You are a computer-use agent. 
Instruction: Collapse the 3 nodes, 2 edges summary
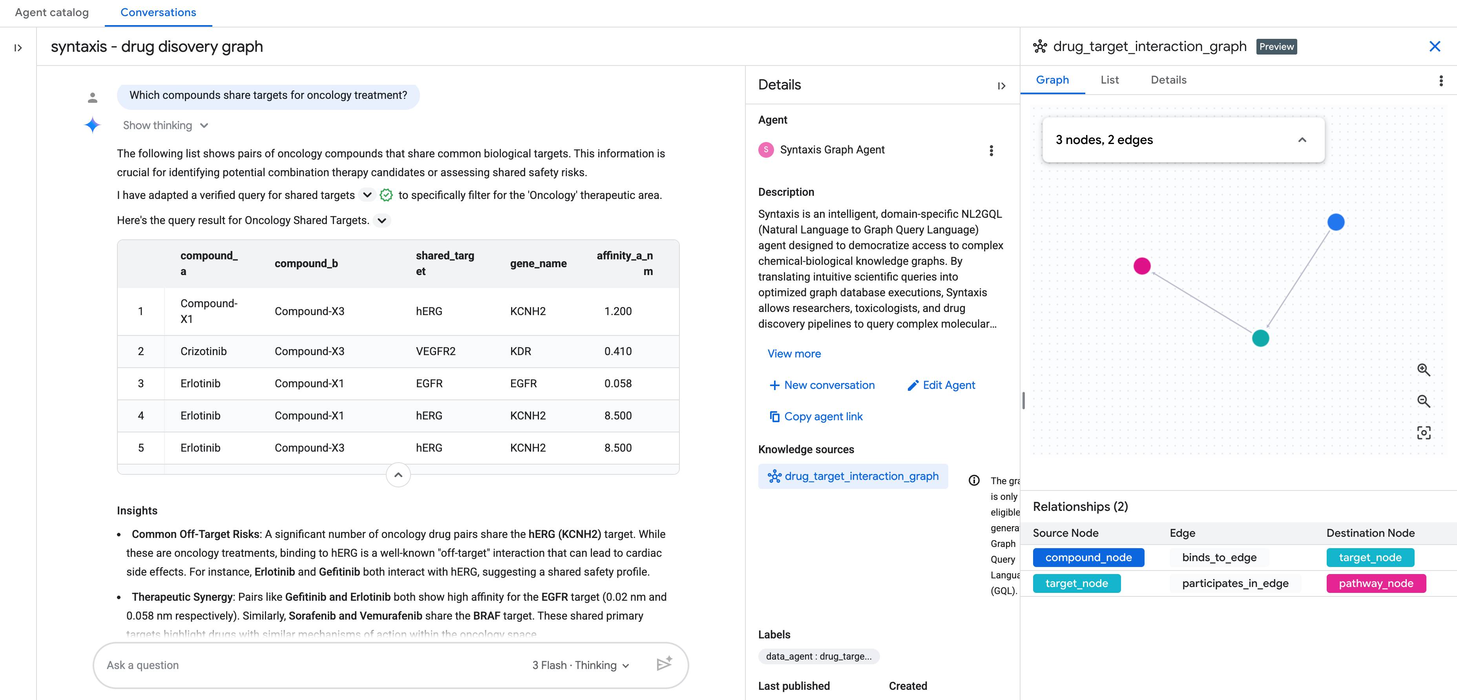click(x=1302, y=140)
